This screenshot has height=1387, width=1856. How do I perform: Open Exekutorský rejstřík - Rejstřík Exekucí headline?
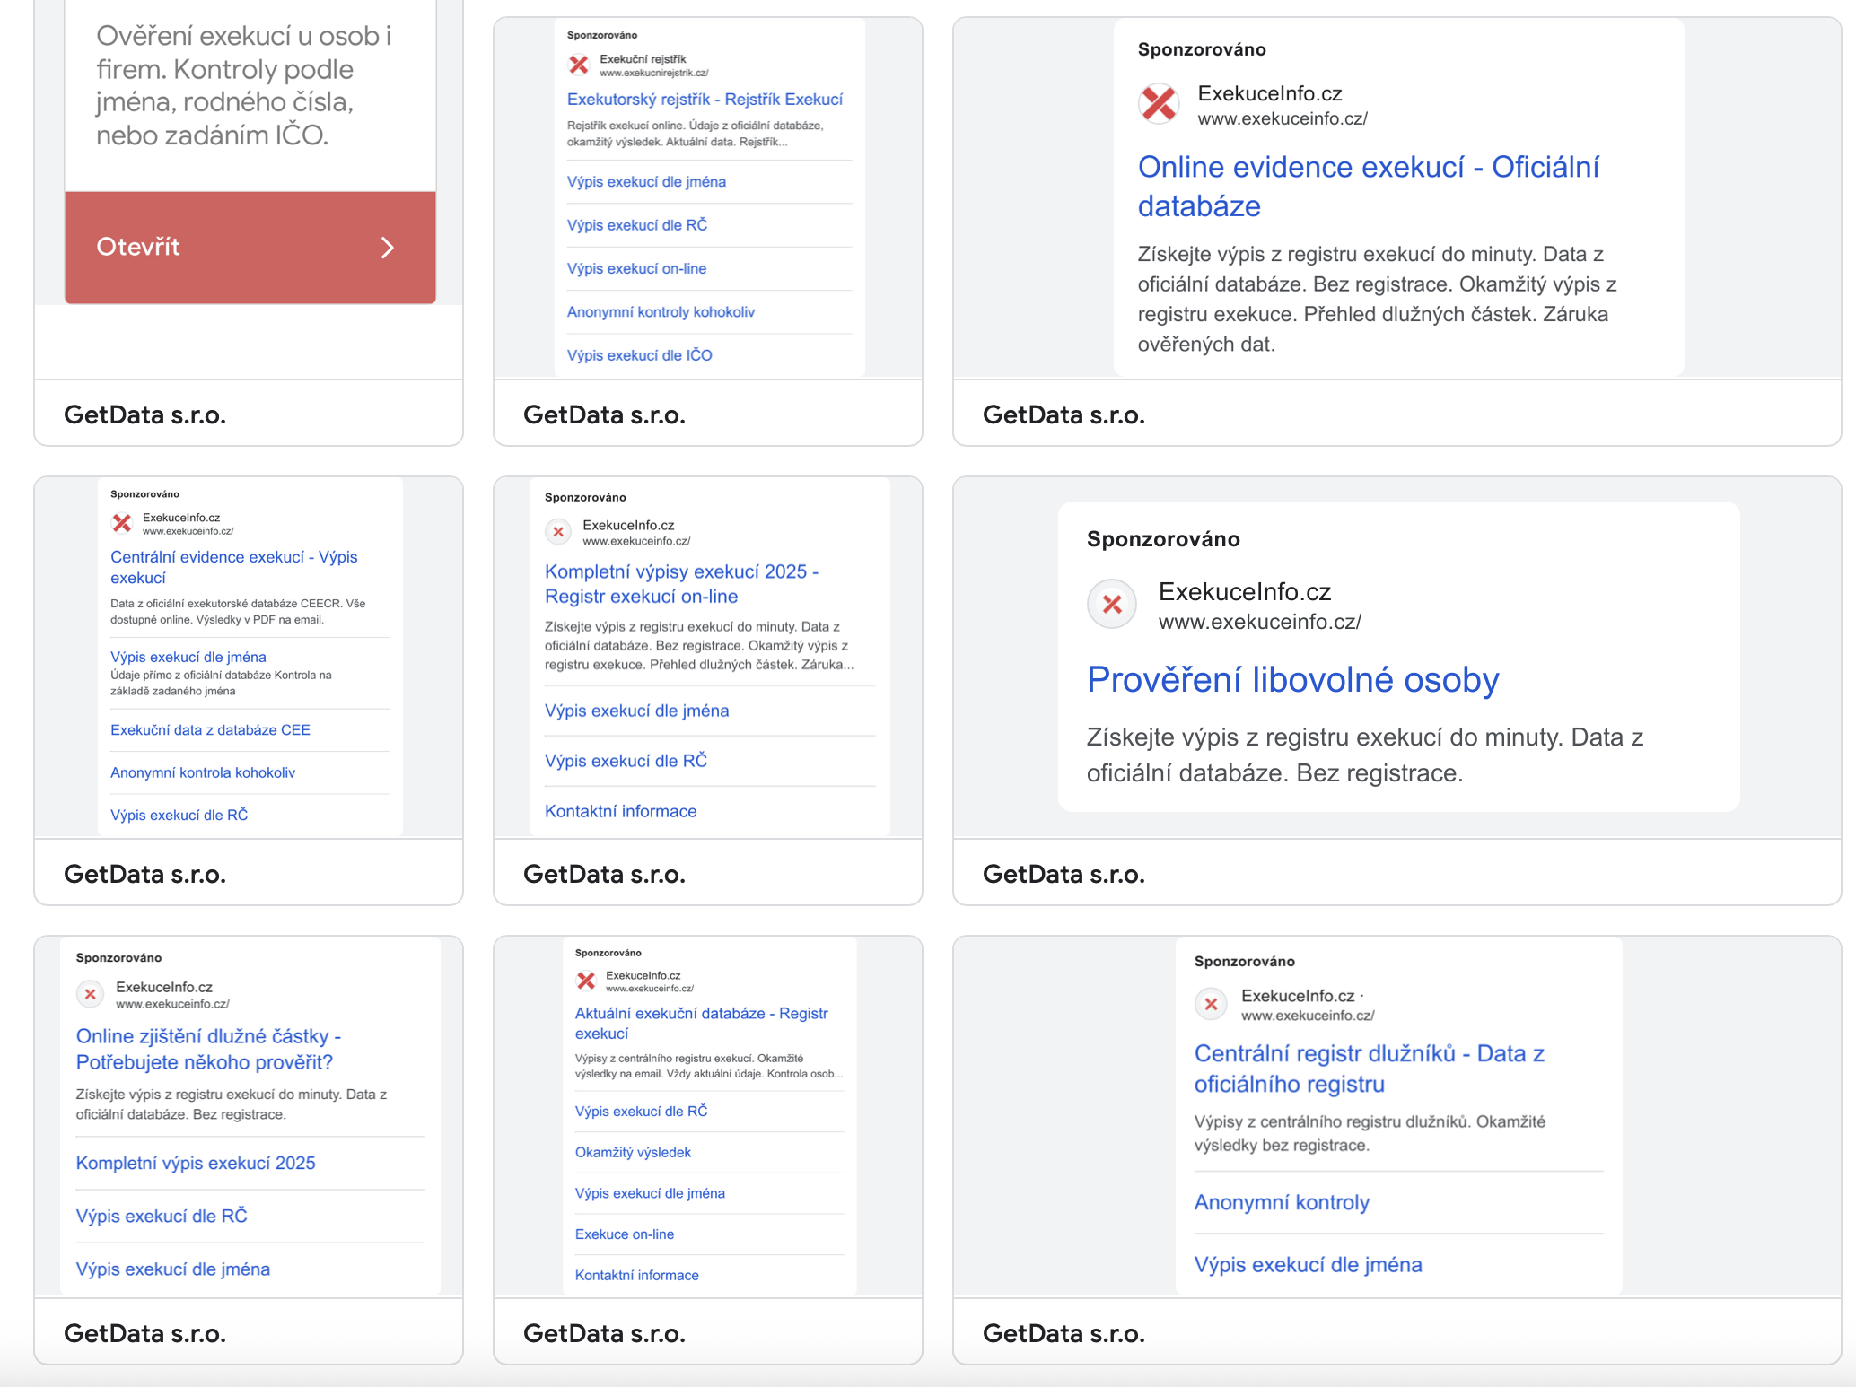[705, 100]
